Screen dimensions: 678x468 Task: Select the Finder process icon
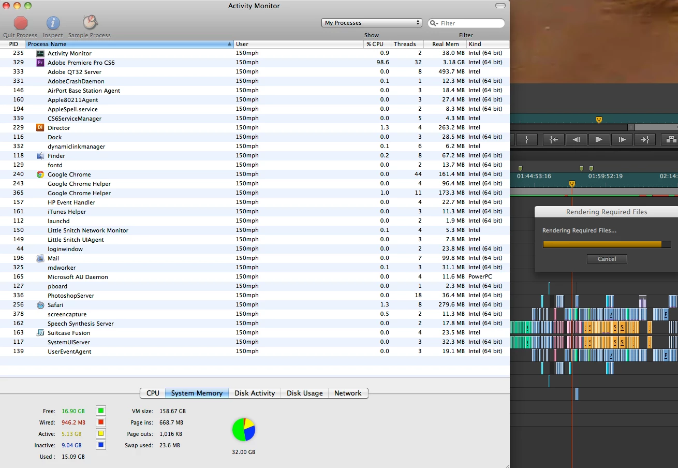click(x=40, y=156)
